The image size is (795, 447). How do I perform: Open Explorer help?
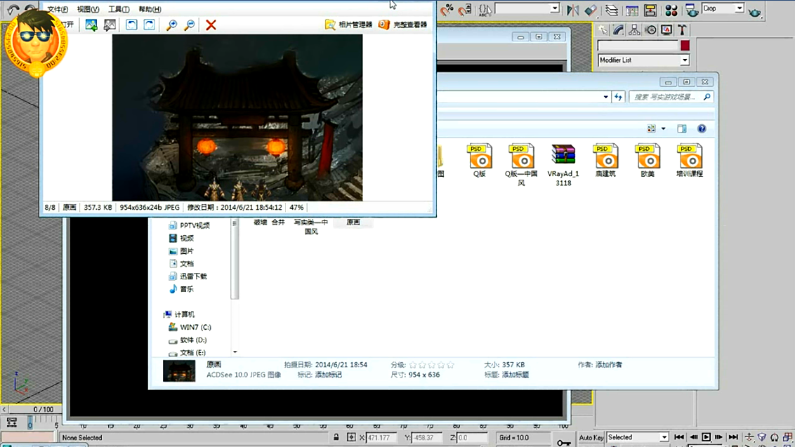pyautogui.click(x=702, y=128)
